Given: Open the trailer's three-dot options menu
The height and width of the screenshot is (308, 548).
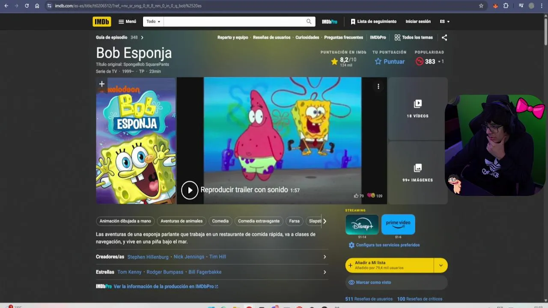Looking at the screenshot, I should click(378, 86).
